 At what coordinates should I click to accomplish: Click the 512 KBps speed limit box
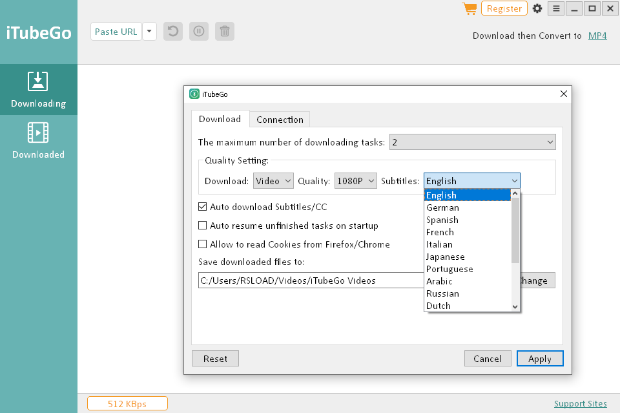(127, 403)
